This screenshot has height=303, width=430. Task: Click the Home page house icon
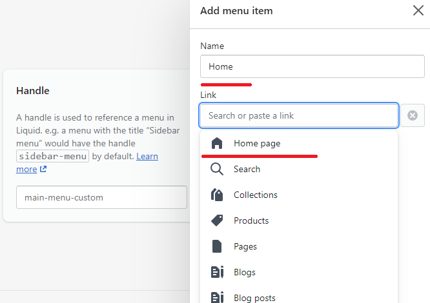click(217, 143)
